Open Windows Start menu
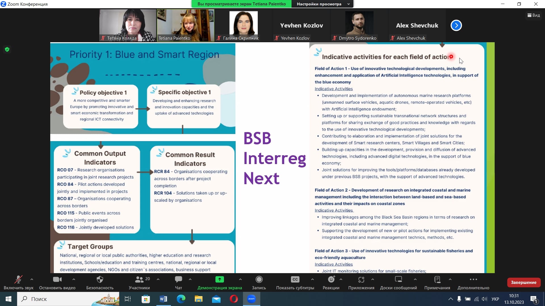Viewport: 545px width, 306px height. click(9, 299)
